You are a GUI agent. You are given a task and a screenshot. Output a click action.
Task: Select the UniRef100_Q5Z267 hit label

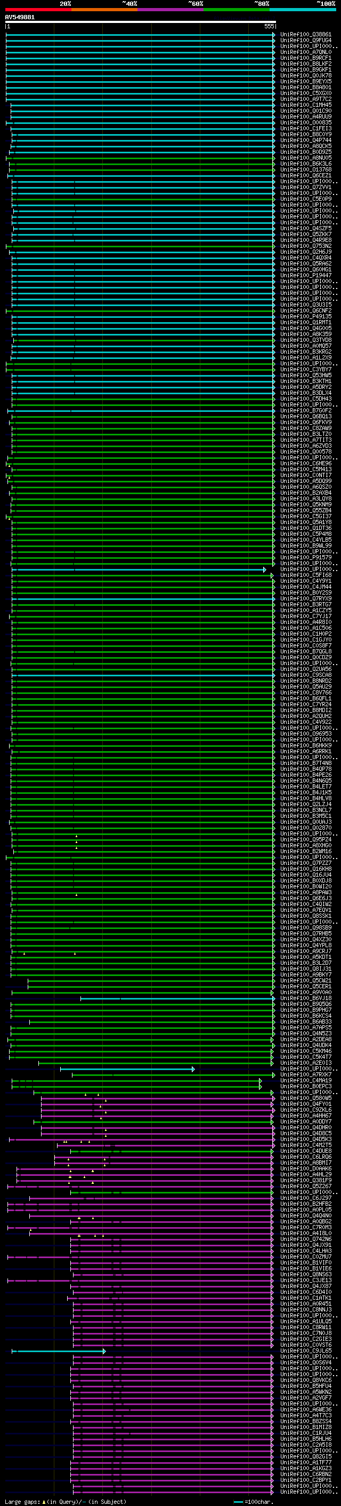tap(306, 1186)
